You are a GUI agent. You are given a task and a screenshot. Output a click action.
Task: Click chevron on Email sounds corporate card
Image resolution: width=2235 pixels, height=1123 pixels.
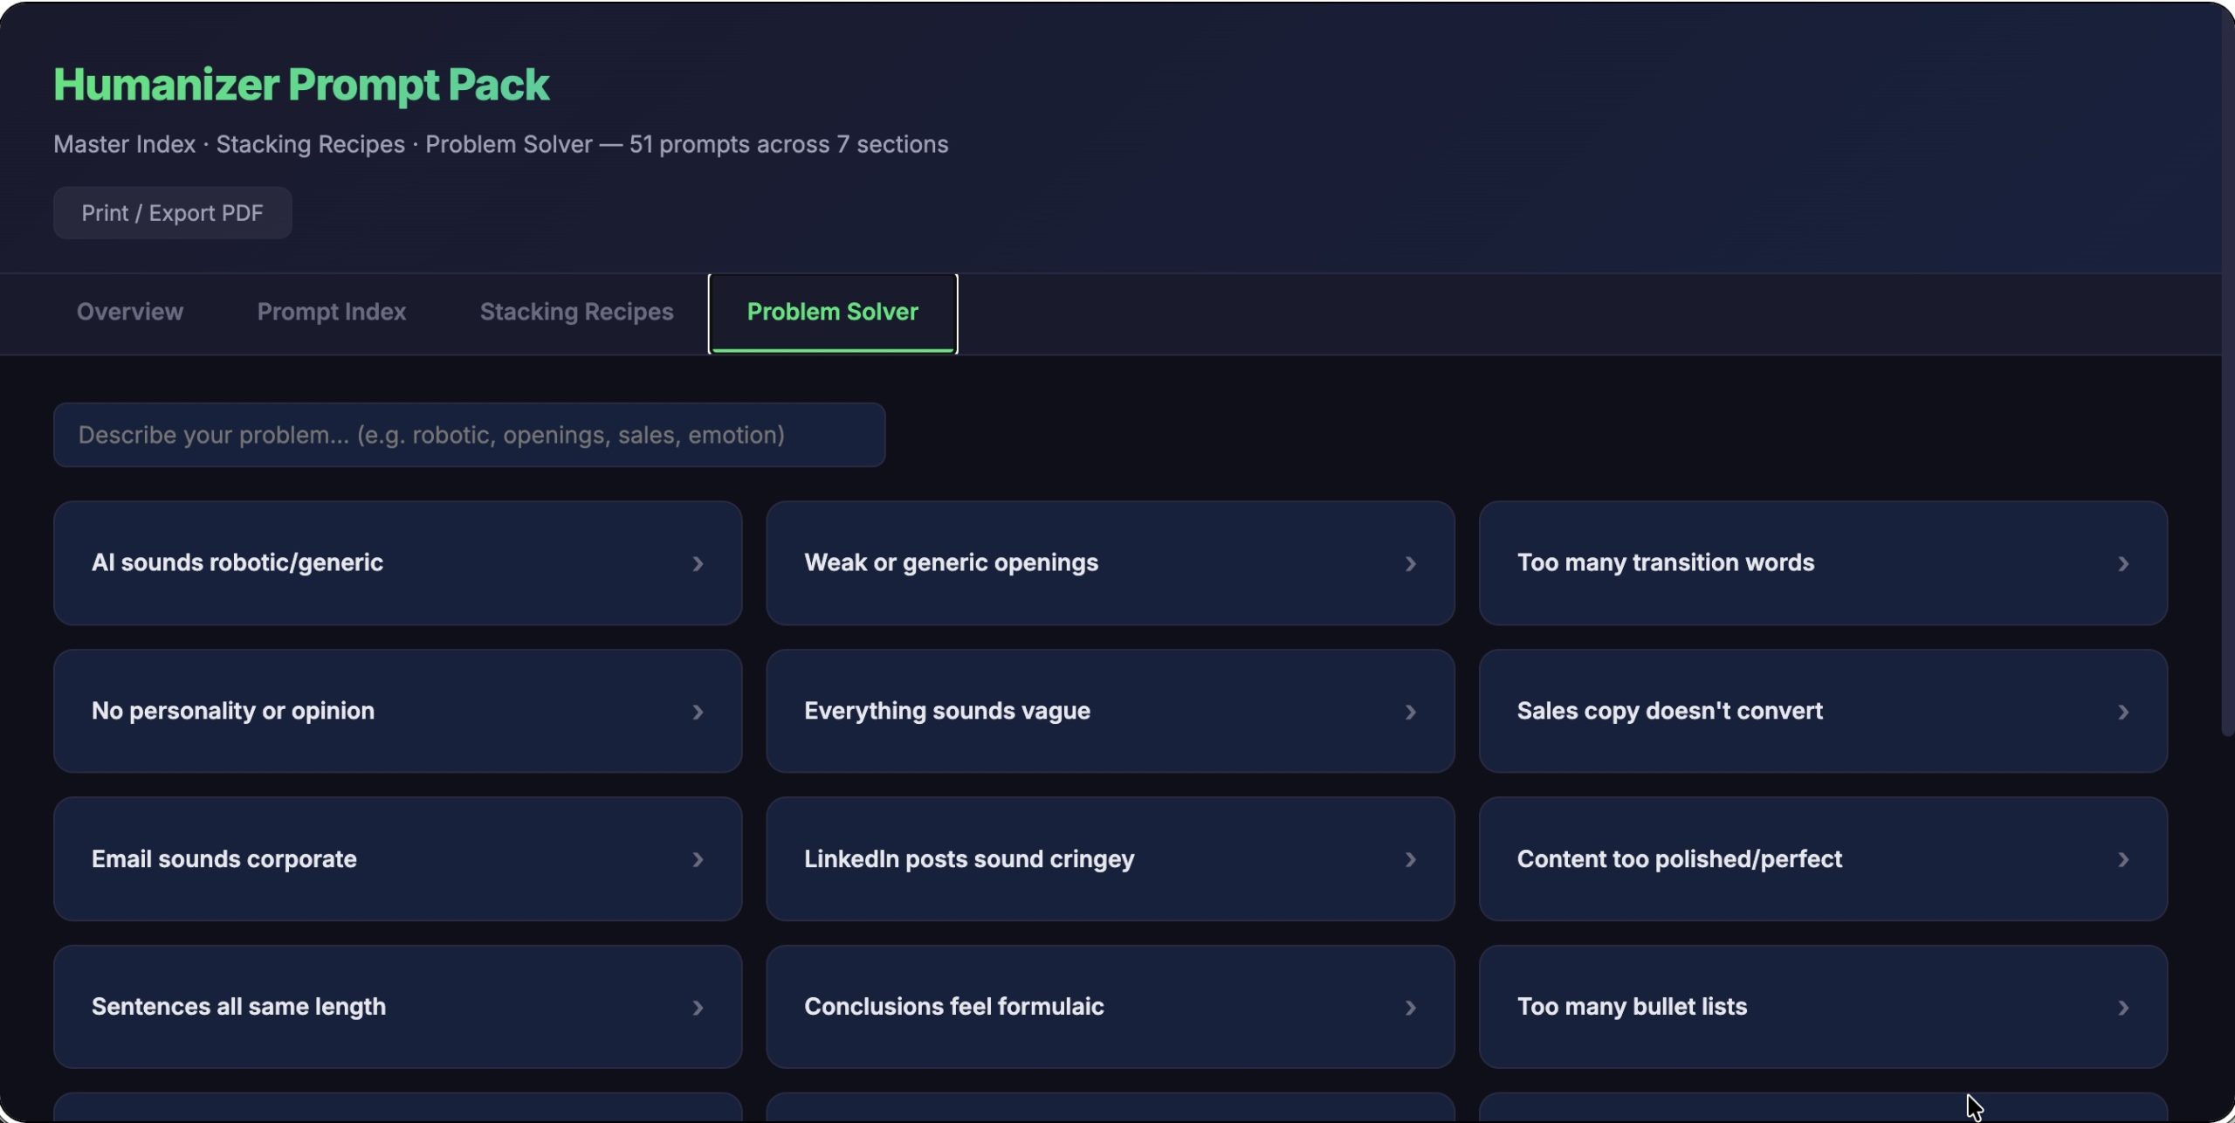(698, 859)
